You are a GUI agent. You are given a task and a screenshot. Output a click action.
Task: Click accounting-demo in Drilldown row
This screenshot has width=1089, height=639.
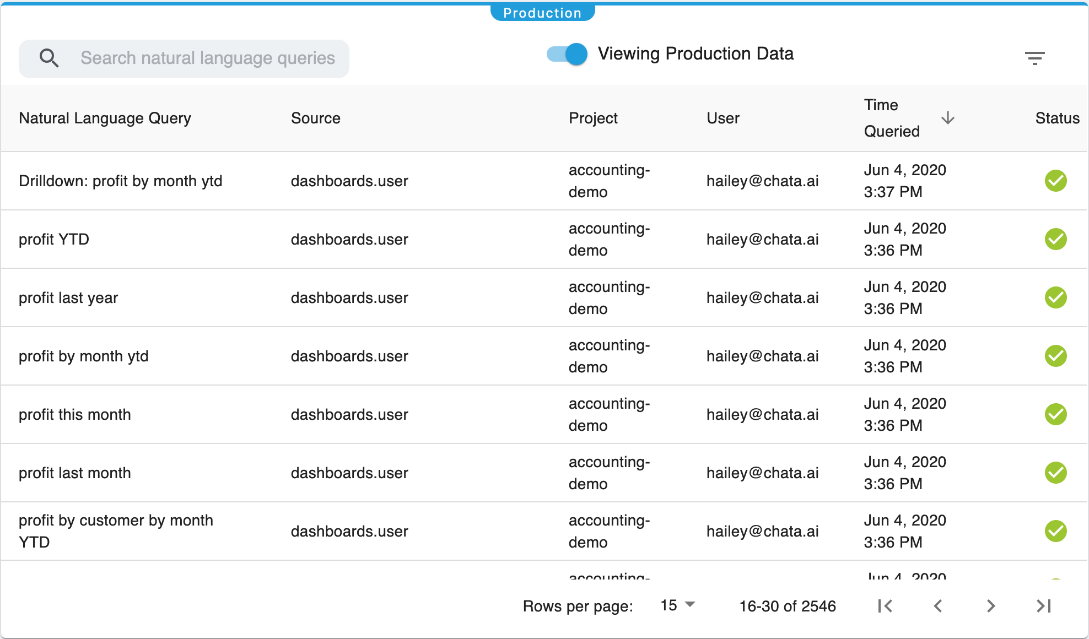tap(610, 181)
